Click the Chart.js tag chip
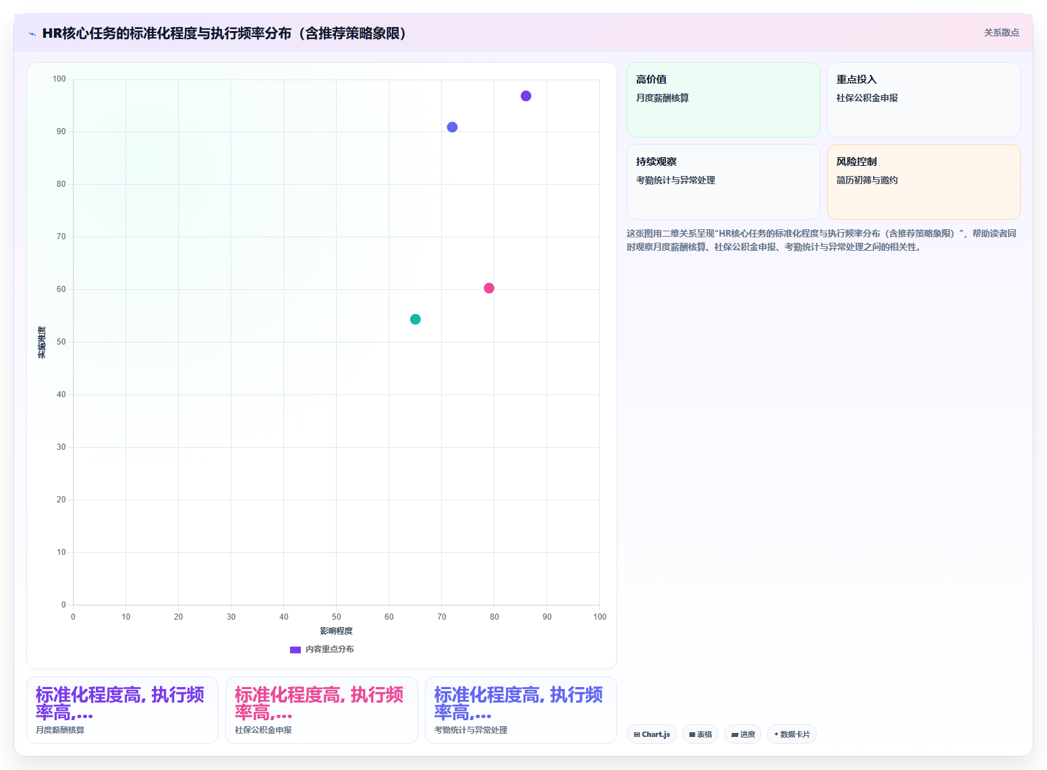The height and width of the screenshot is (770, 1047). [x=652, y=734]
